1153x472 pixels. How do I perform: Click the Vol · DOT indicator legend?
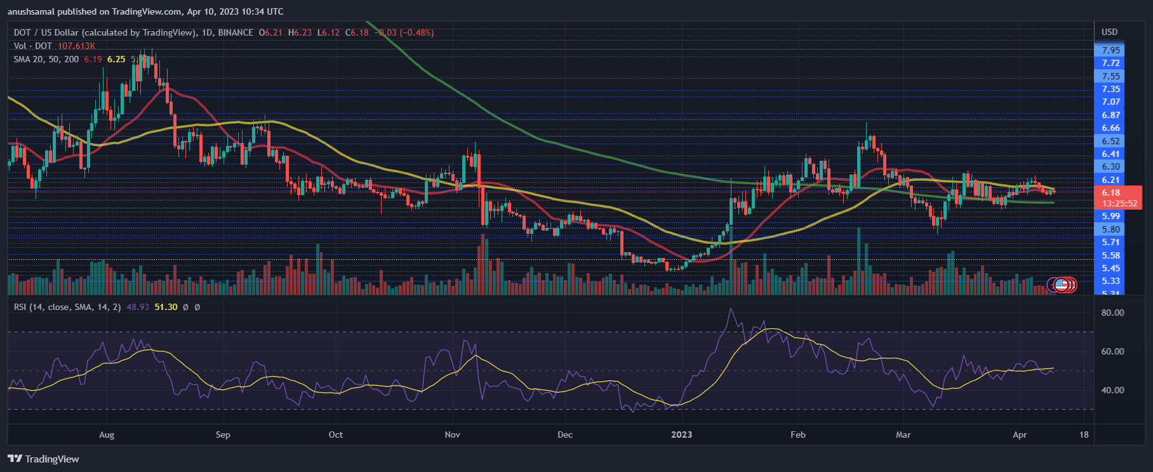[x=33, y=46]
